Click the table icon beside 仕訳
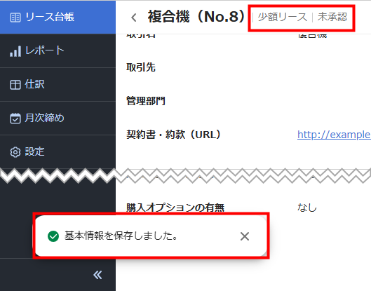Screen dimensions: 371x291 pos(15,85)
